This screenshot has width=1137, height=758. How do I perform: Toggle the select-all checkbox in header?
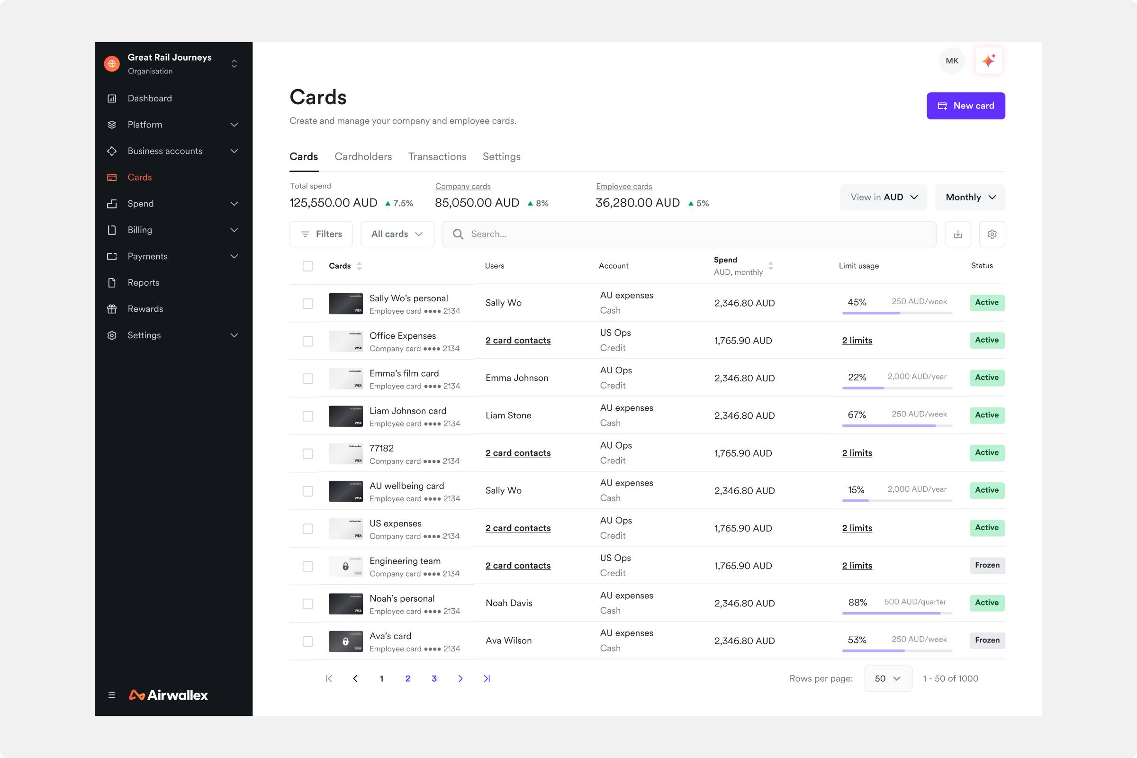[x=308, y=266]
